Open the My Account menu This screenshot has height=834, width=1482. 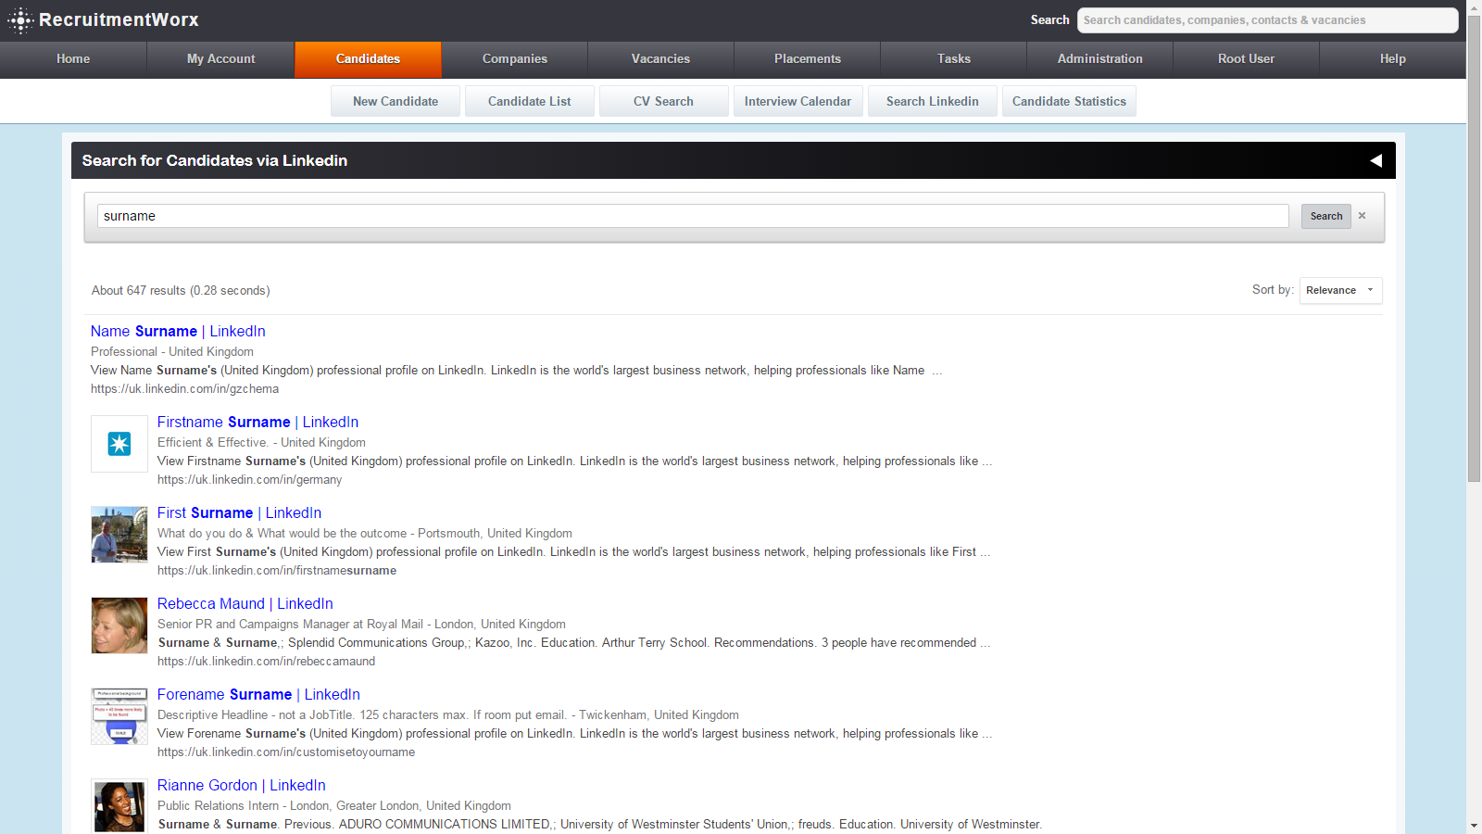pos(220,59)
